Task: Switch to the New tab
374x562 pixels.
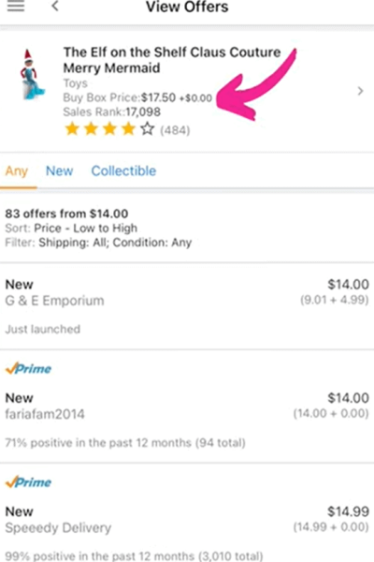Action: (x=60, y=171)
